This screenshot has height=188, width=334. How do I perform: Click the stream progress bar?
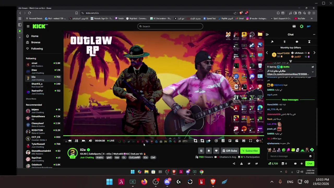pos(163,136)
